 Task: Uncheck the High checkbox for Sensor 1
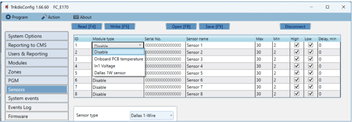[x=296, y=45]
